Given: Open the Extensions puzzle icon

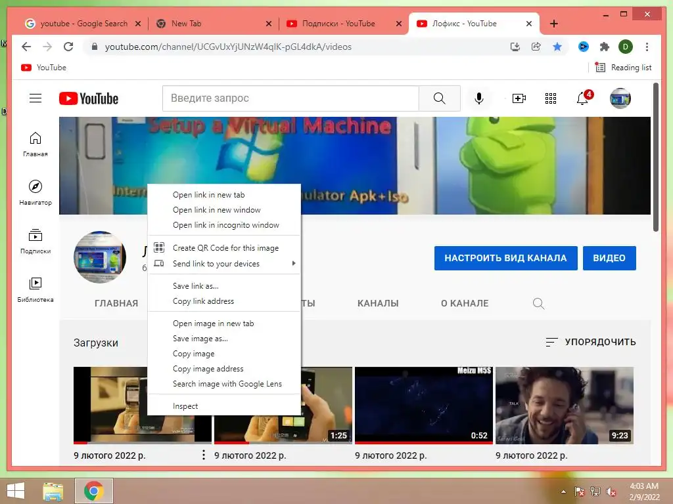Looking at the screenshot, I should 605,47.
